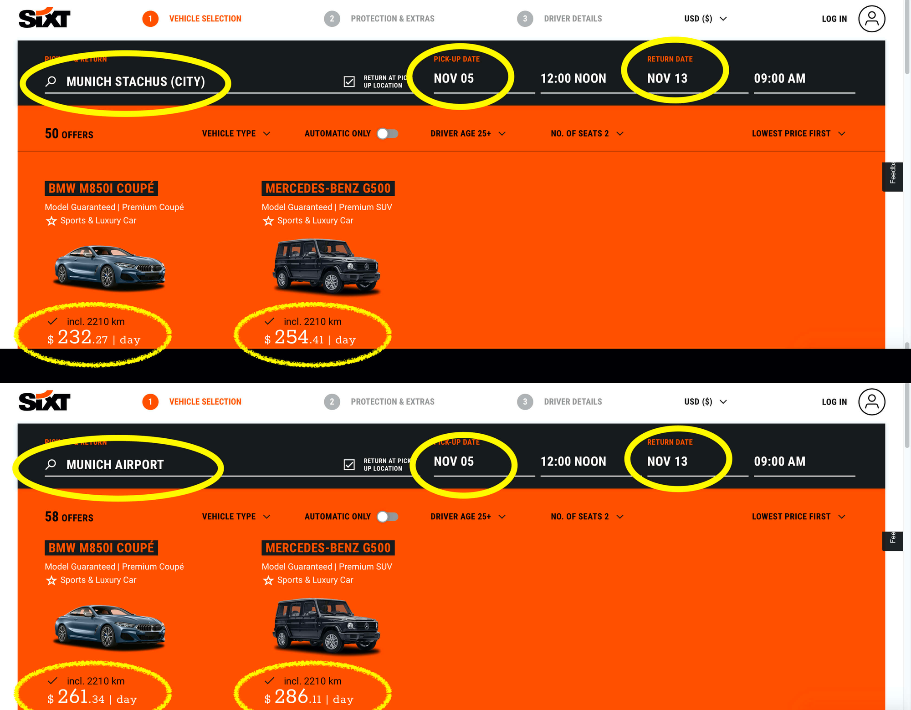Image resolution: width=911 pixels, height=710 pixels.
Task: Expand Driver Age 25+ filter in 58 offers bar
Action: pos(468,517)
